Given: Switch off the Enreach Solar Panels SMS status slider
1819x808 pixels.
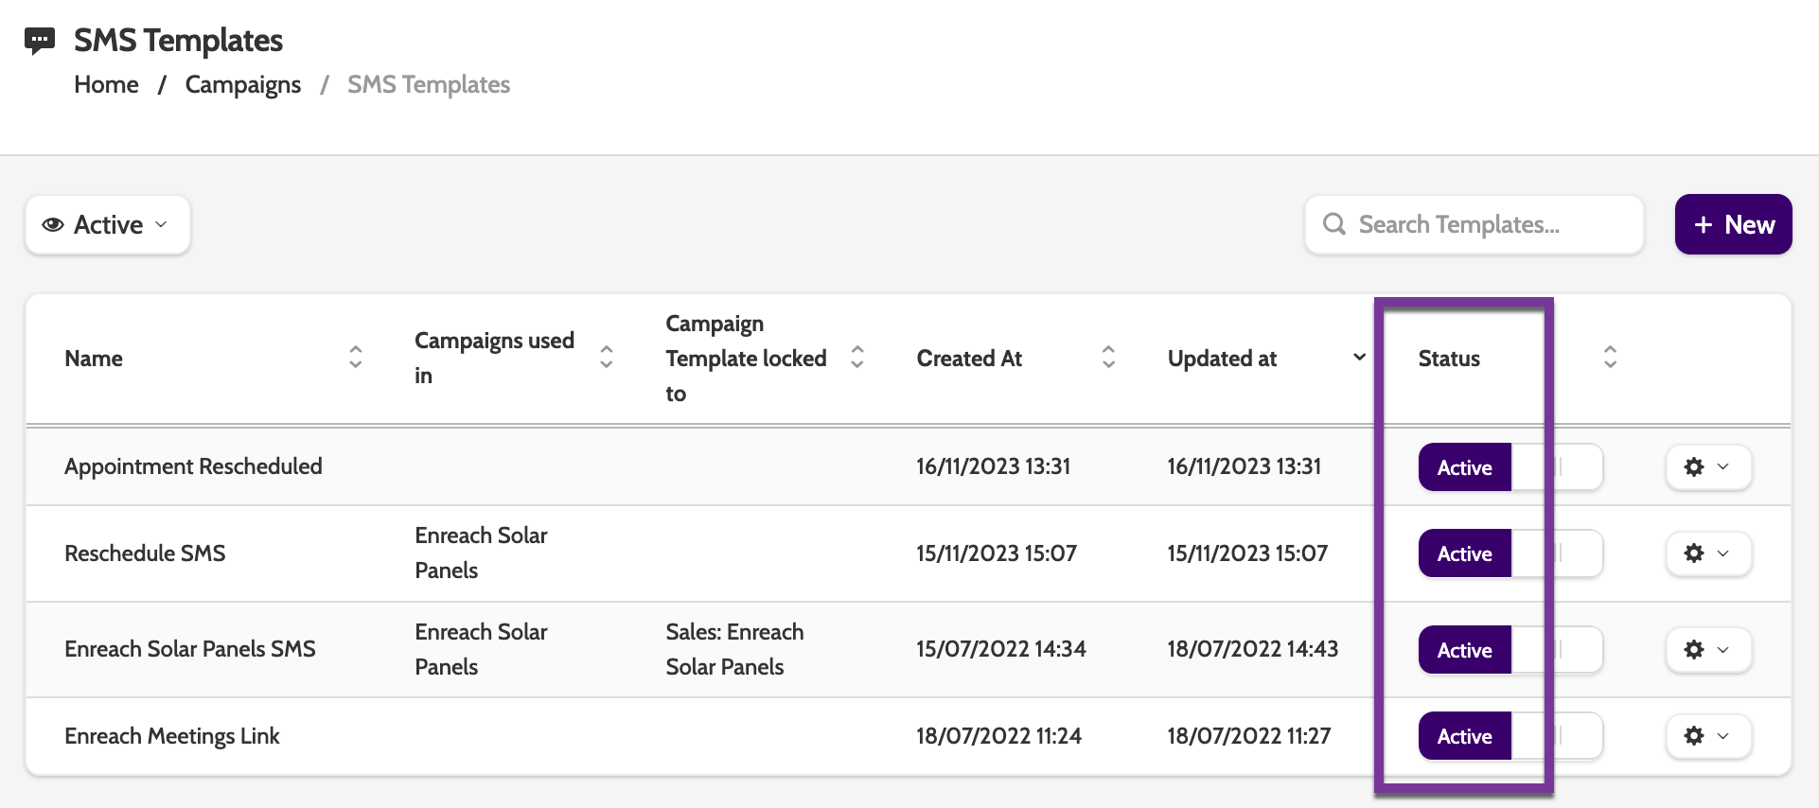Looking at the screenshot, I should pos(1510,650).
